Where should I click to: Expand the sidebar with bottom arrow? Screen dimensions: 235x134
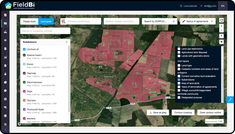click(5, 130)
